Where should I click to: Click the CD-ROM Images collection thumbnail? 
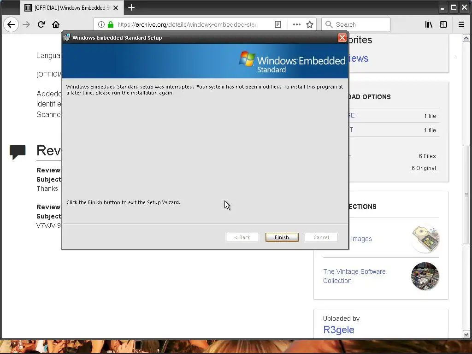coord(425,239)
